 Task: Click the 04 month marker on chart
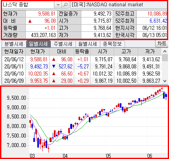[x=65, y=156]
